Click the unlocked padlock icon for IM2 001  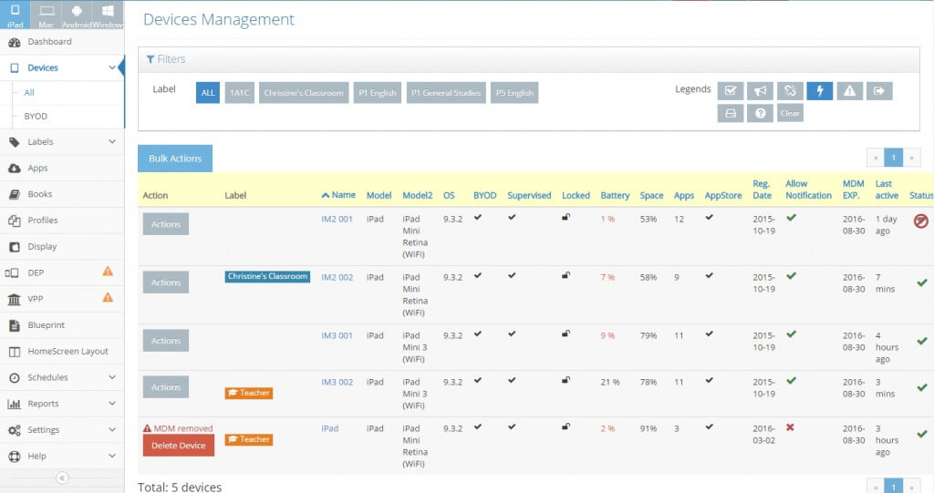[x=566, y=217]
